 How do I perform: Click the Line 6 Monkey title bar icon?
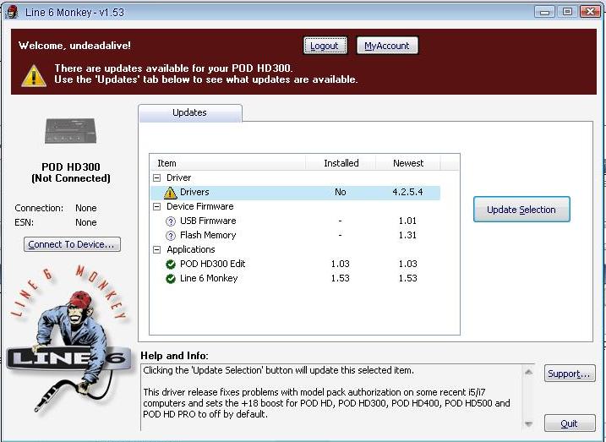click(x=12, y=12)
